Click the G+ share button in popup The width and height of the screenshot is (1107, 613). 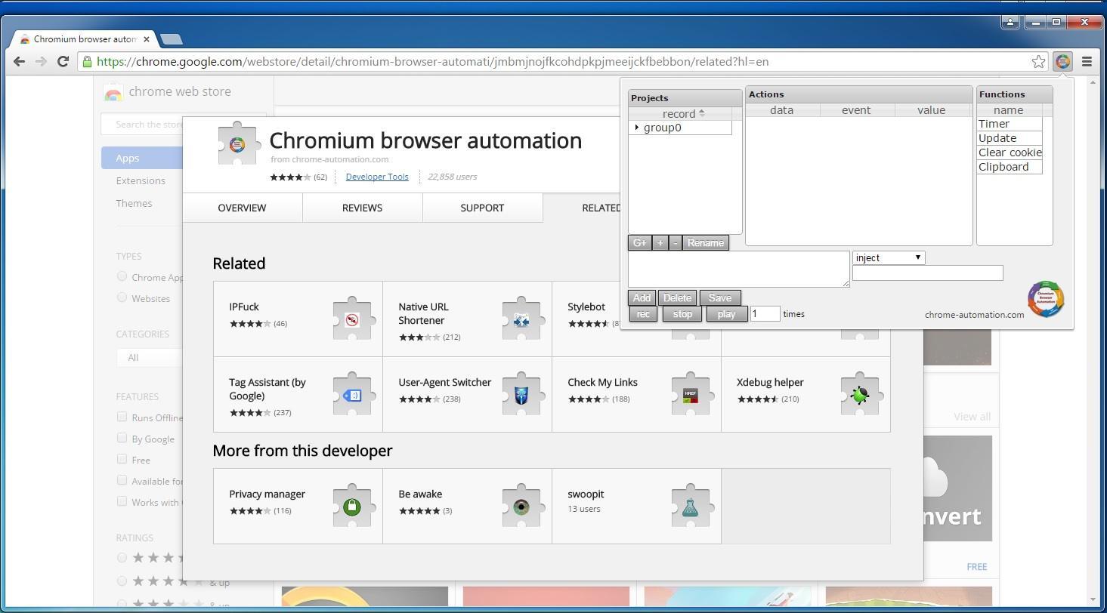click(640, 242)
